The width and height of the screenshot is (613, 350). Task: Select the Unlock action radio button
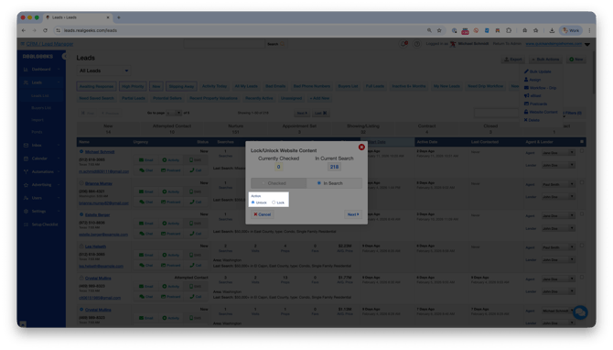(253, 202)
